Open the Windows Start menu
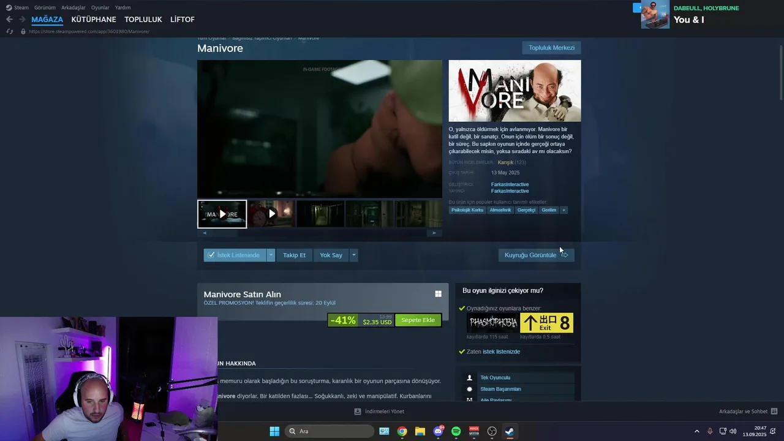This screenshot has width=784, height=441. pyautogui.click(x=274, y=431)
